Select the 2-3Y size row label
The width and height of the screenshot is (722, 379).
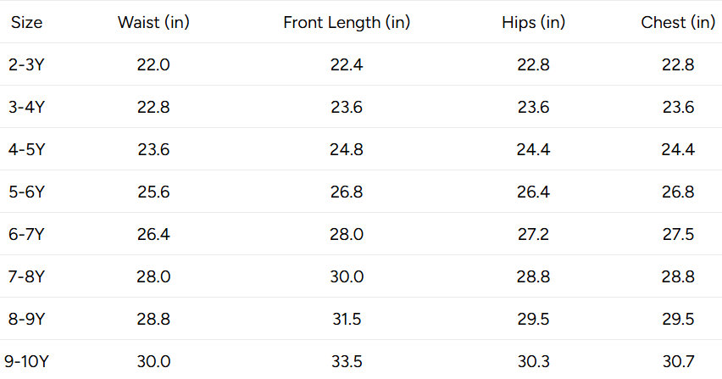(x=26, y=64)
